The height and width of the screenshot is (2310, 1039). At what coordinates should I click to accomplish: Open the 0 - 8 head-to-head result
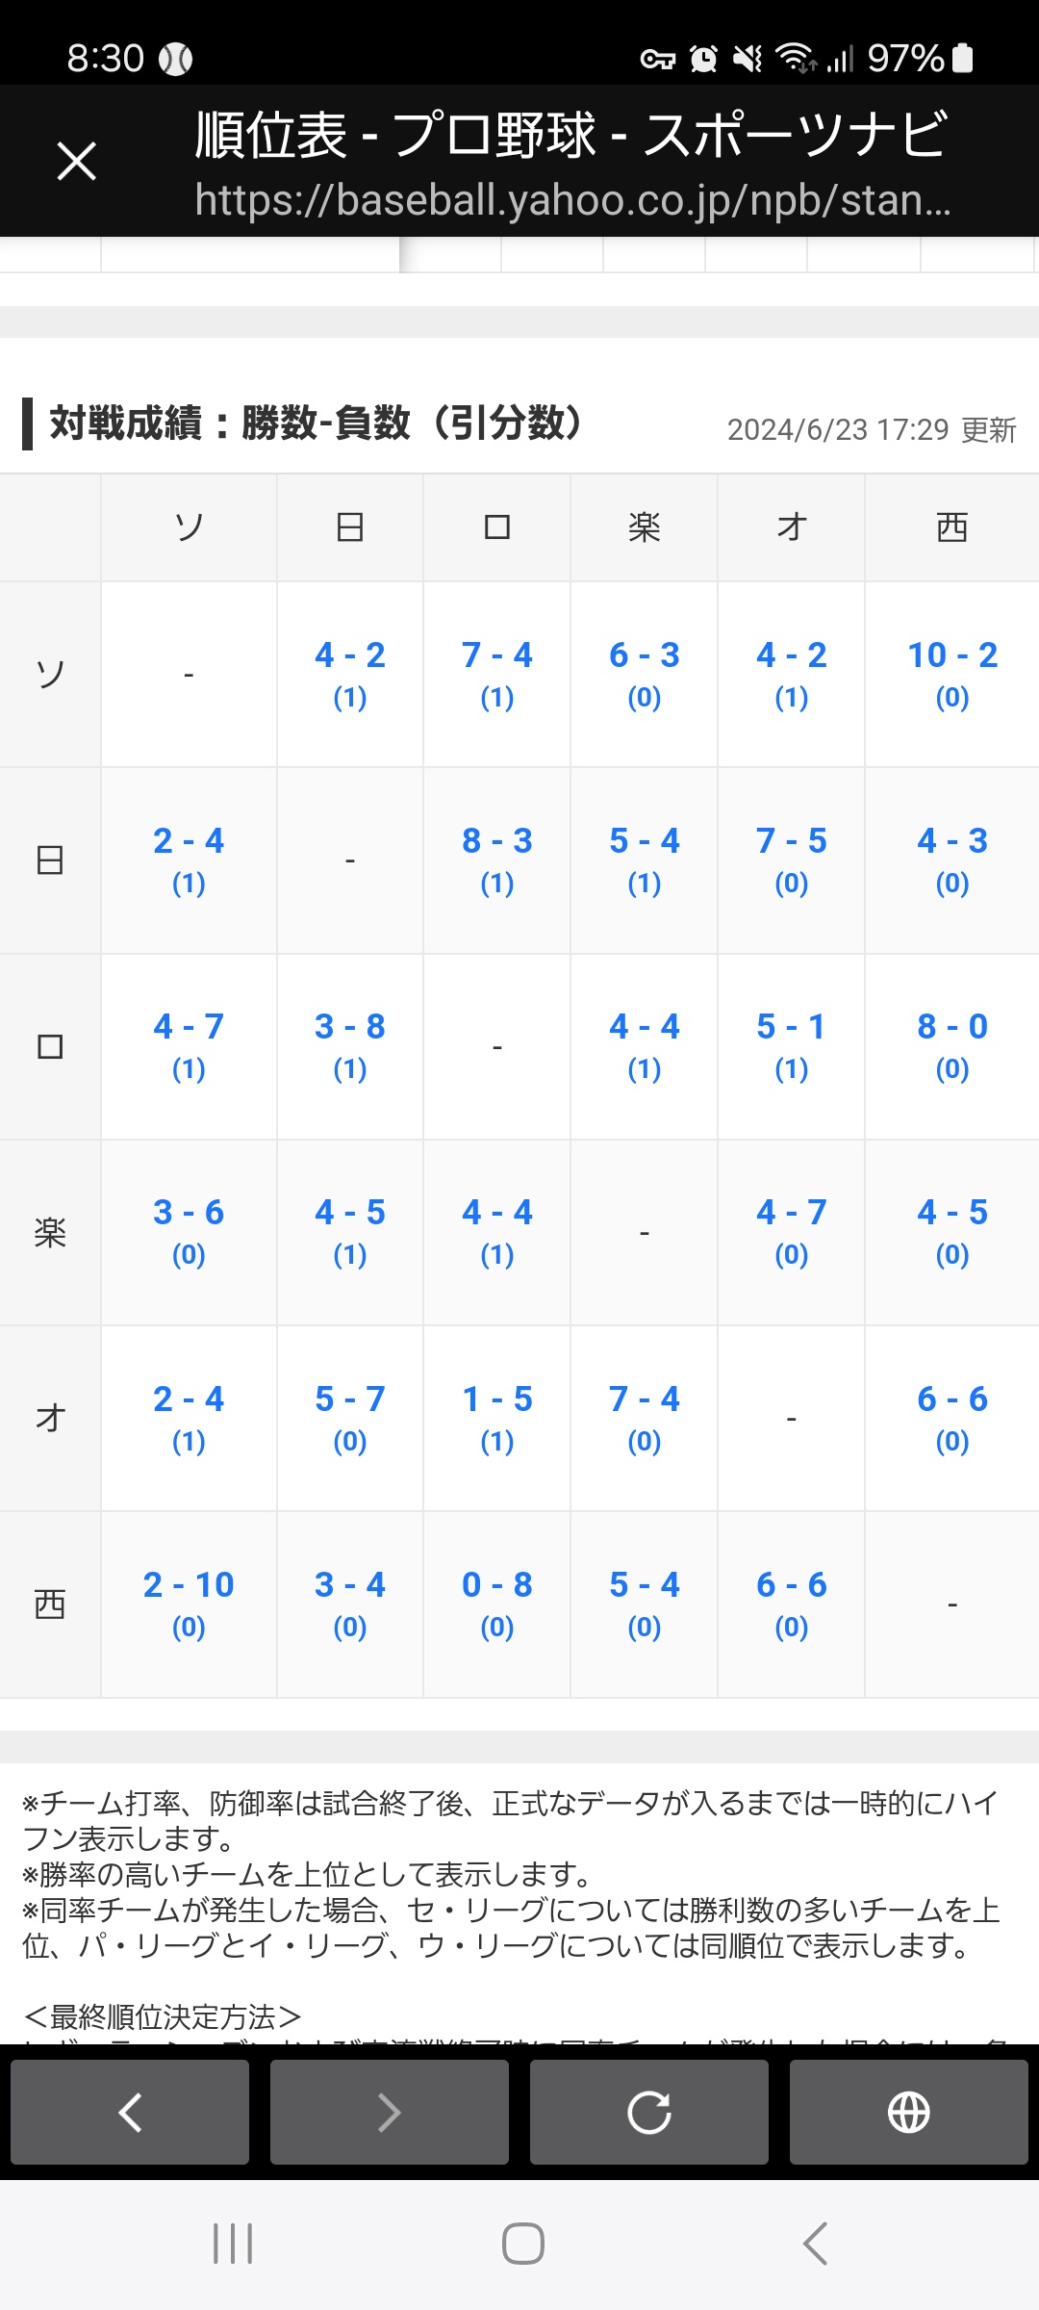click(497, 1585)
